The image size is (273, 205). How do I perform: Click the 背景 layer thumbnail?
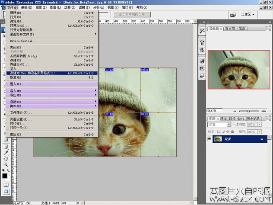pyautogui.click(x=218, y=139)
